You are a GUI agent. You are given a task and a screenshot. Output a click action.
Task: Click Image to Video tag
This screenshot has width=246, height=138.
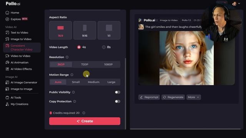tap(169, 20)
